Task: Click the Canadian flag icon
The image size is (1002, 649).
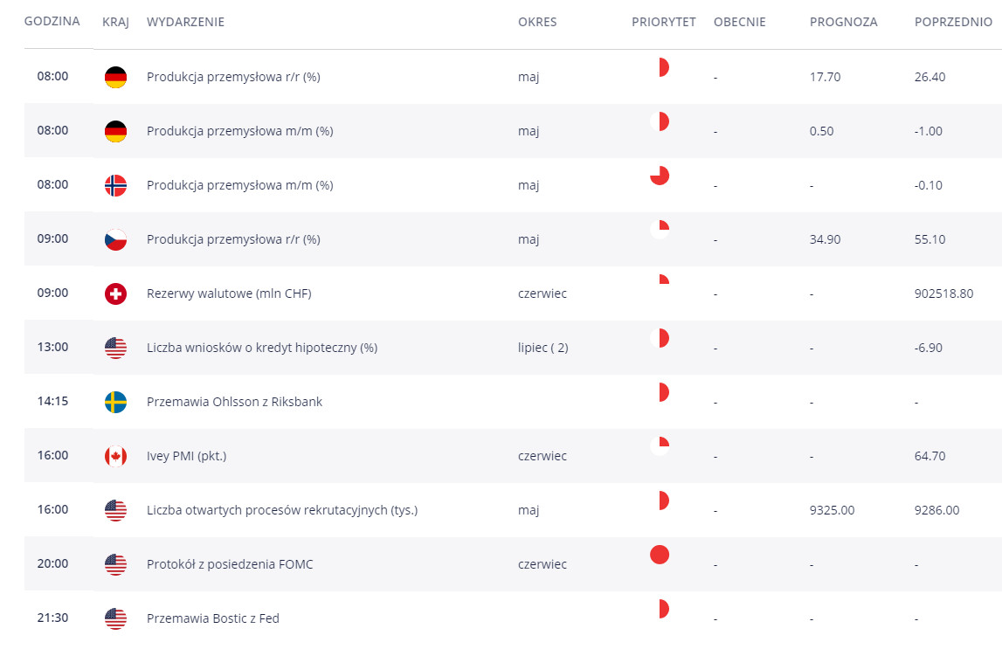Action: (x=115, y=456)
